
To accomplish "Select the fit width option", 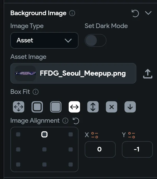I will click(74, 107).
